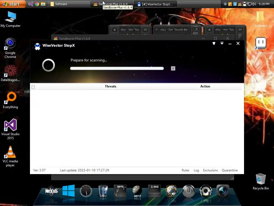Click the clock widget in dock

(86, 191)
